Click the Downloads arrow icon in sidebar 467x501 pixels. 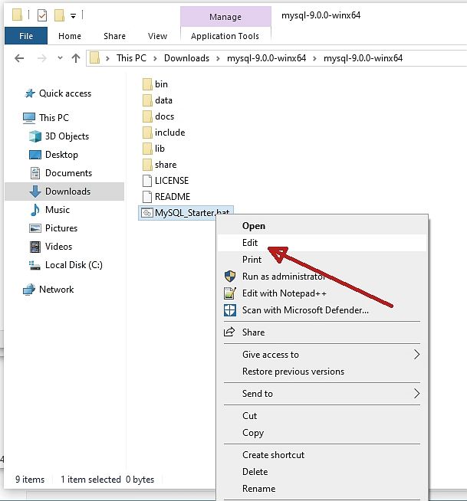(35, 192)
